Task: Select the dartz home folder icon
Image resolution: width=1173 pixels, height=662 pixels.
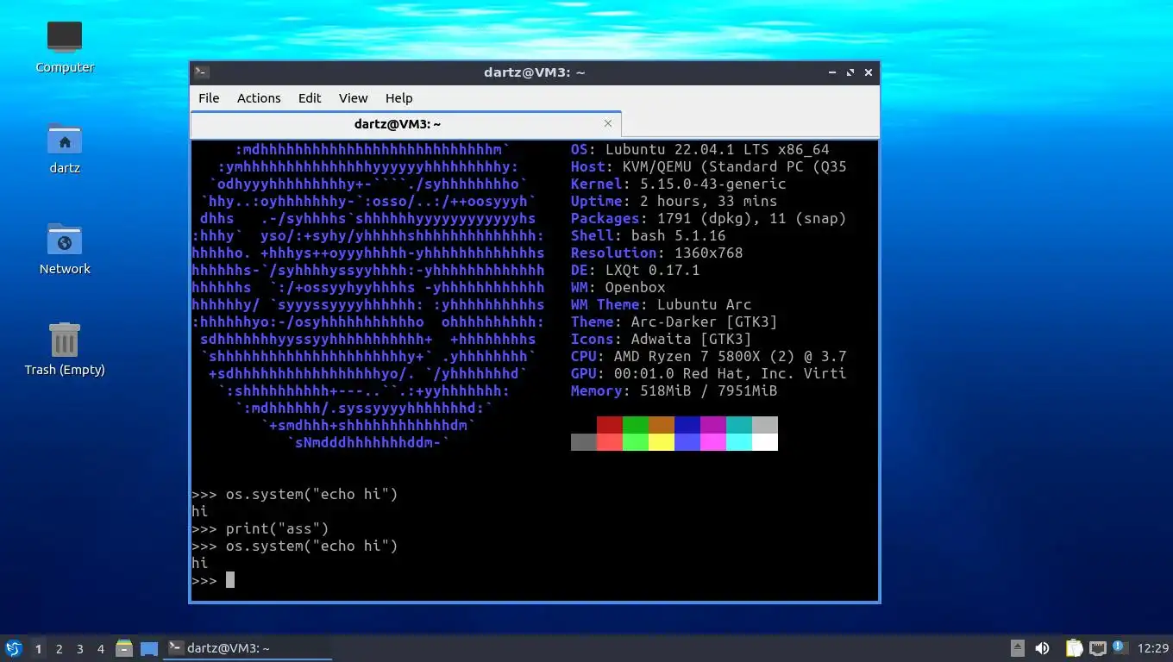Action: (65, 147)
